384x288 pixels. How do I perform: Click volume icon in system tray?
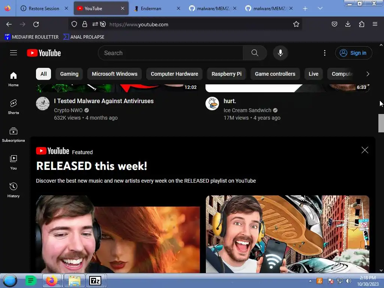click(x=348, y=281)
